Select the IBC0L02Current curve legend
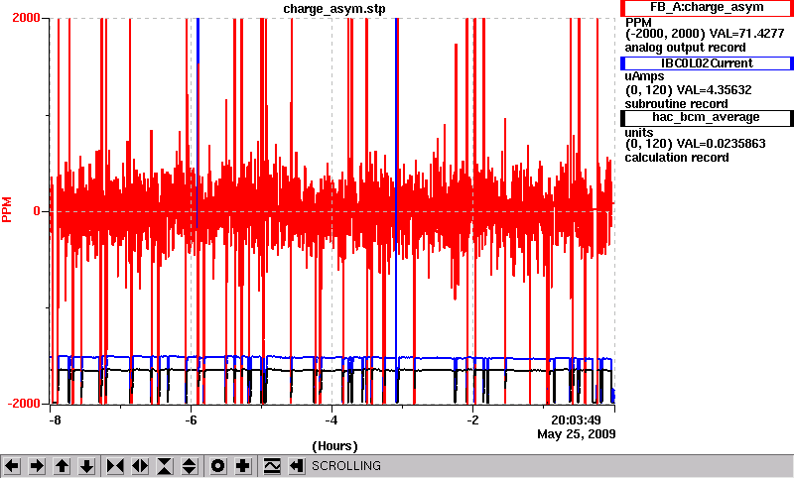 (707, 63)
